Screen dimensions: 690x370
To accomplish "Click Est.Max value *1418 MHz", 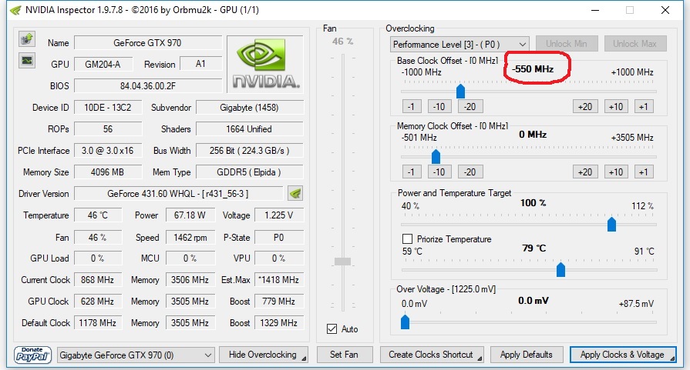I will click(279, 279).
